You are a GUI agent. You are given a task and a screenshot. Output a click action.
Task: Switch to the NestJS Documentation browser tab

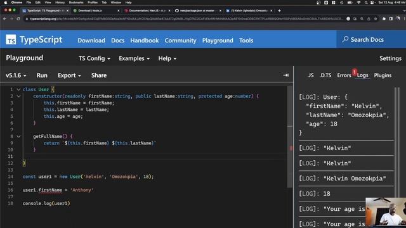coord(147,11)
